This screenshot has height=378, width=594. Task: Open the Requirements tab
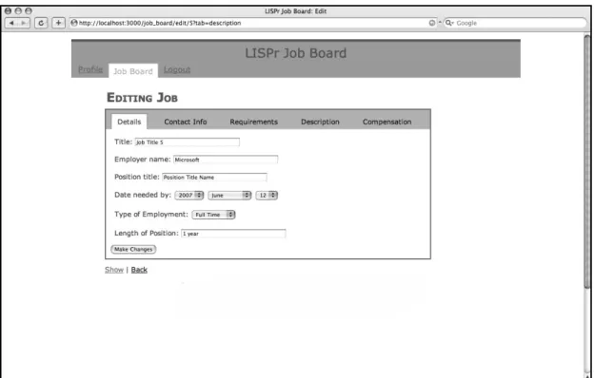tap(254, 122)
